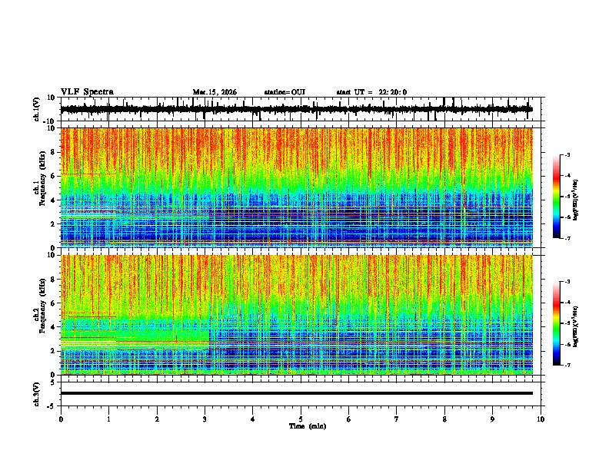Click time axis tick label "3"

[205, 419]
